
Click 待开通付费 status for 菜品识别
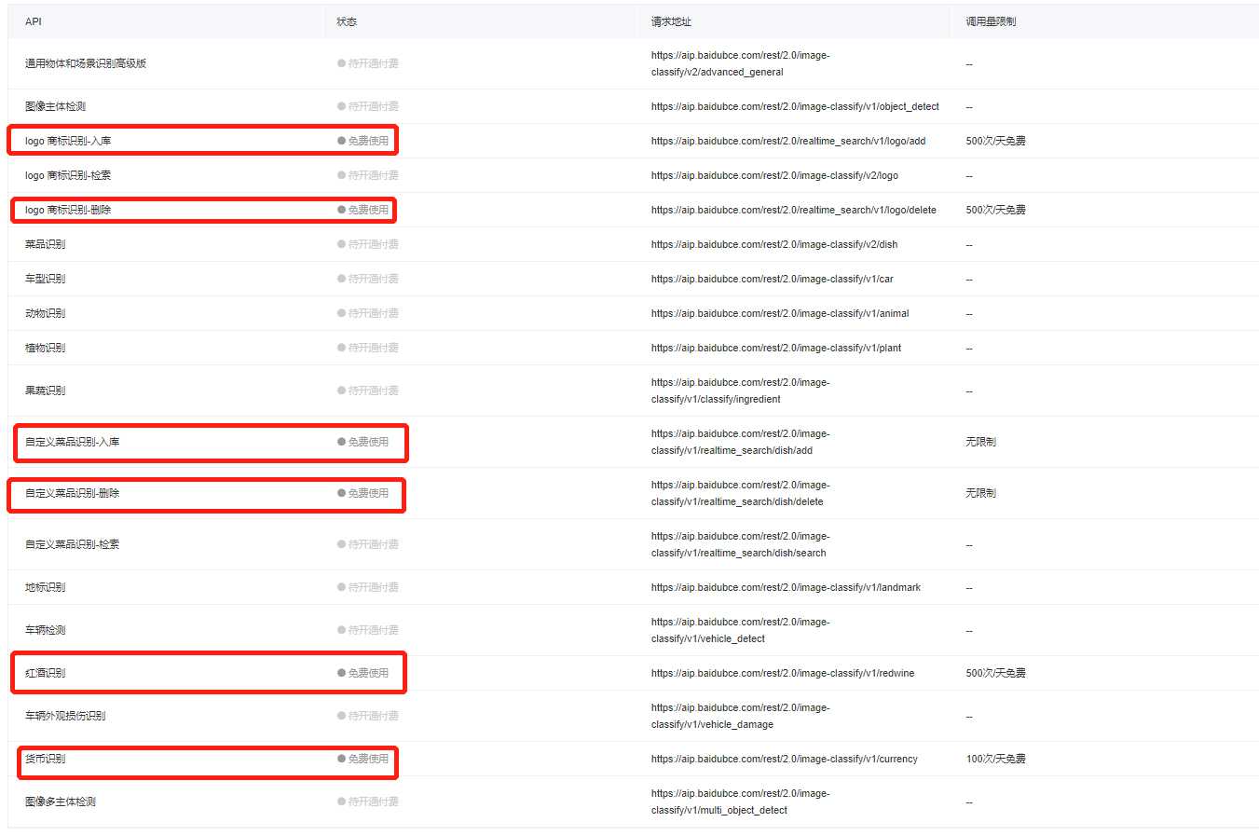click(x=368, y=244)
